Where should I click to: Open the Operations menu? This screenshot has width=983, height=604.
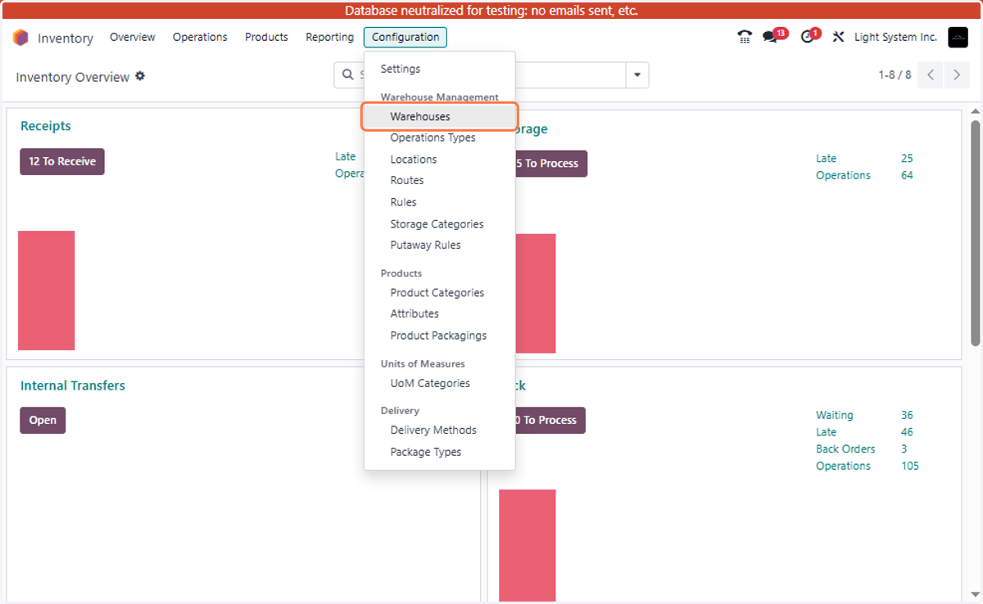[200, 37]
